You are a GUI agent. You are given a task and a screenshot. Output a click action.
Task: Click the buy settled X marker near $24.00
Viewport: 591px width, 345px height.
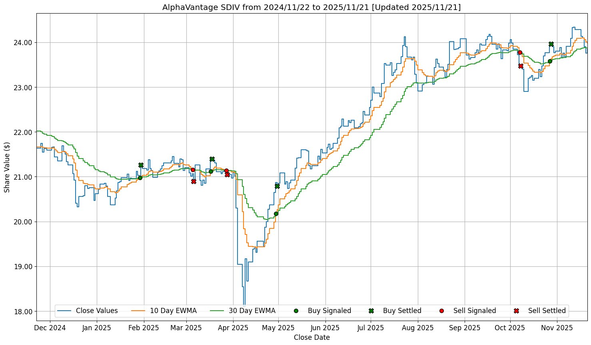coord(551,44)
